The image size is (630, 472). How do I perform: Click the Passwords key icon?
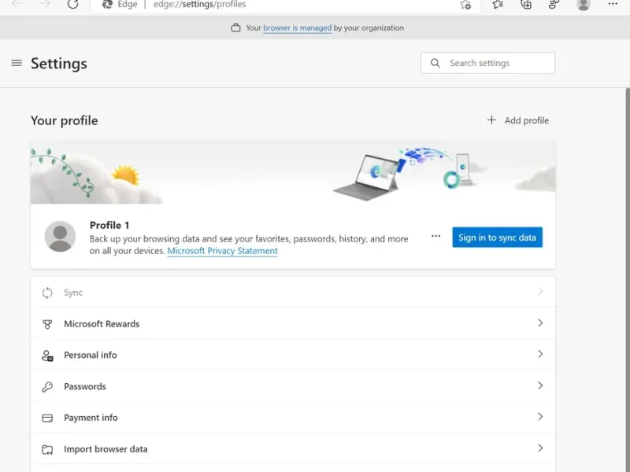point(47,386)
